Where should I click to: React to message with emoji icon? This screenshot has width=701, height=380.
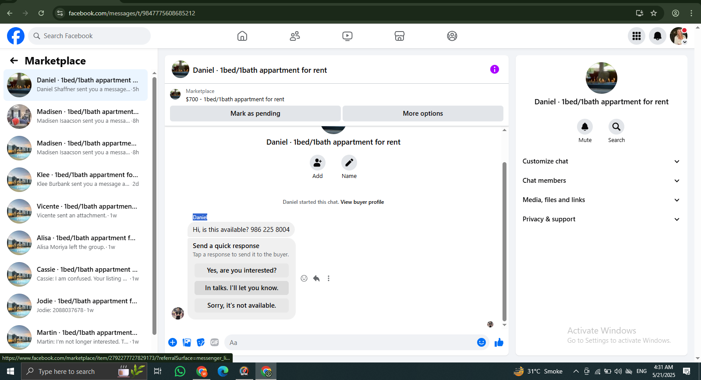pos(304,278)
